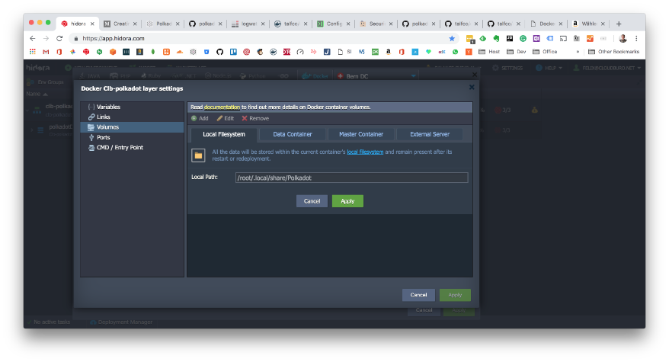Click the Edit volume pencil icon
Screen dimensions: 669x362
[x=220, y=118]
